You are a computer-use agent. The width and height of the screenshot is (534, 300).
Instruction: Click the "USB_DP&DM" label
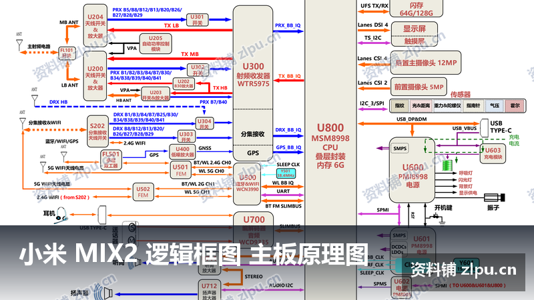coord(411,119)
